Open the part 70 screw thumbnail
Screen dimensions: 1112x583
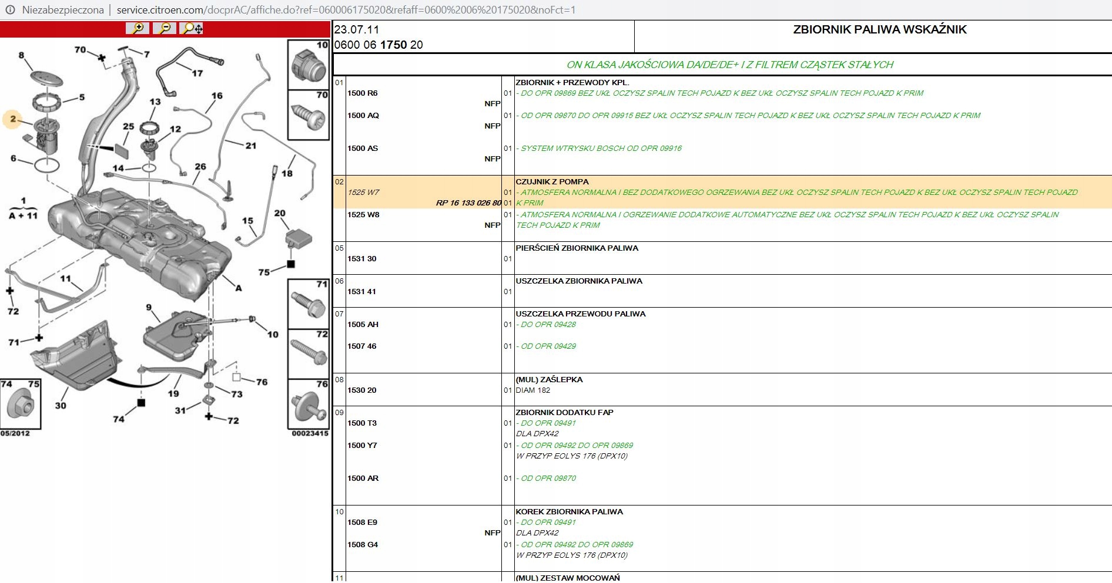pyautogui.click(x=309, y=115)
